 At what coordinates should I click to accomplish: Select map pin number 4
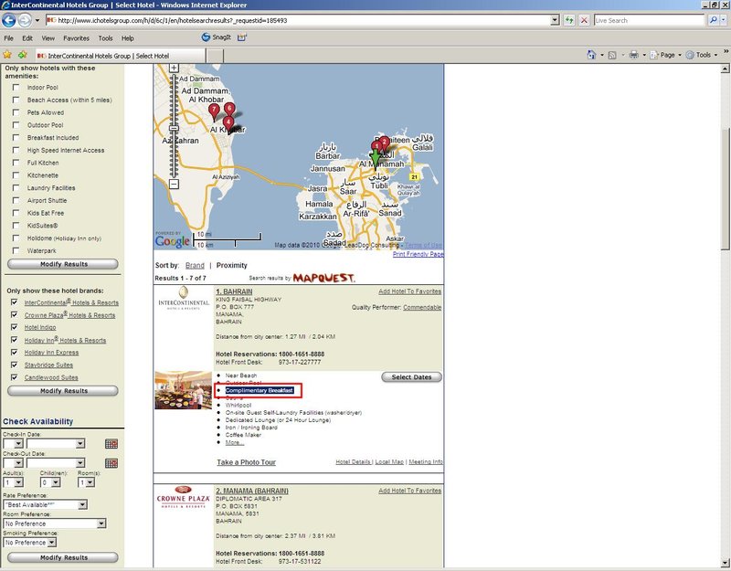pyautogui.click(x=228, y=124)
